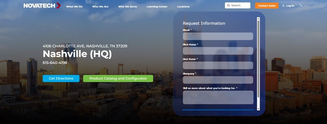Click the search magnifier icon

coord(228,5)
